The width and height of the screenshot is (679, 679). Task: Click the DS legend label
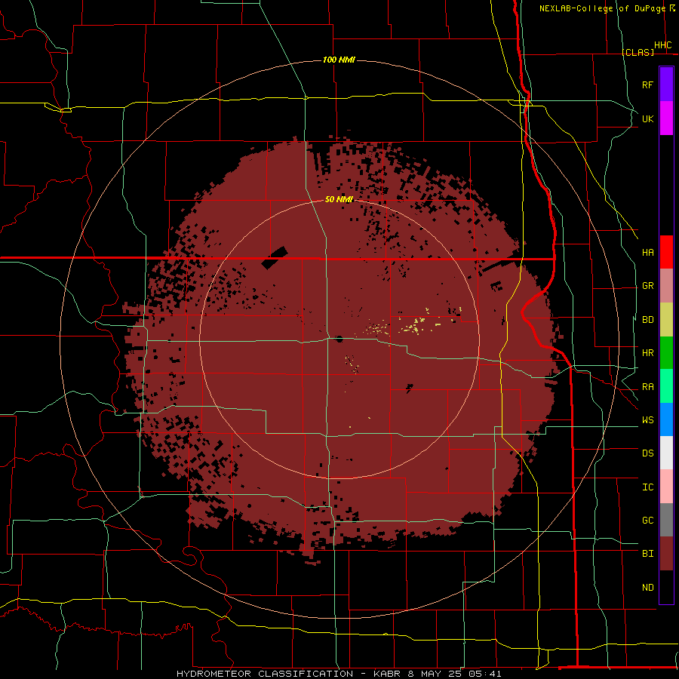coord(647,453)
